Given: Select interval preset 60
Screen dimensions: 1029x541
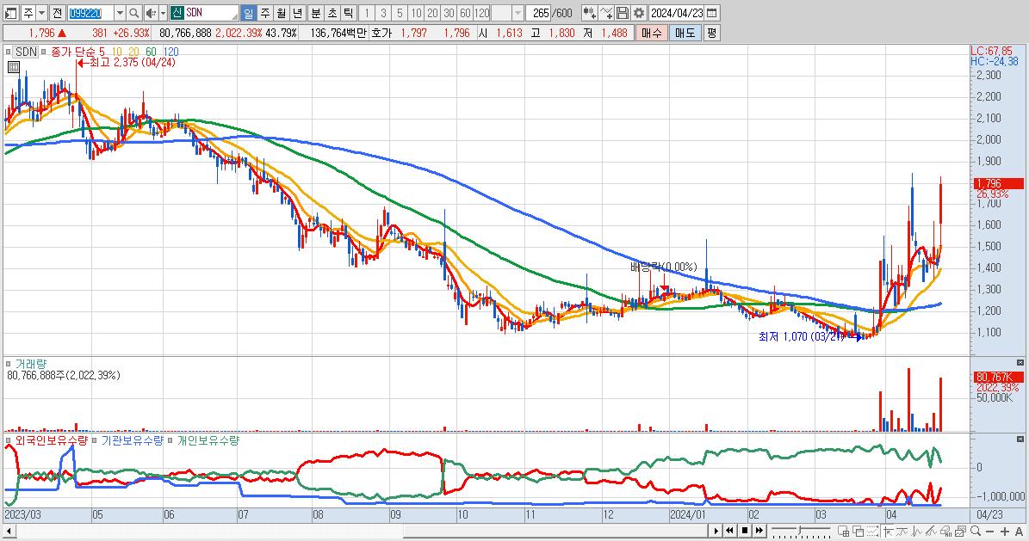Looking at the screenshot, I should tap(465, 12).
